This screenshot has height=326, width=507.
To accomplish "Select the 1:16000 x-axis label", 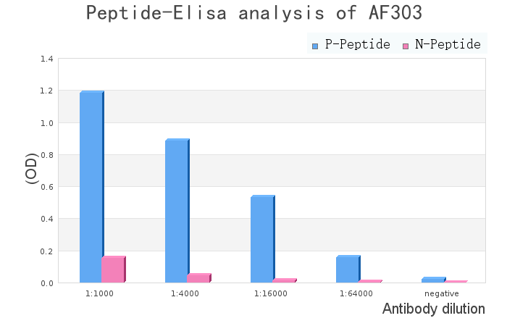I will [x=271, y=293].
